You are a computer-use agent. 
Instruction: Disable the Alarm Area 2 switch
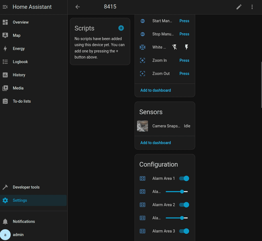click(184, 204)
